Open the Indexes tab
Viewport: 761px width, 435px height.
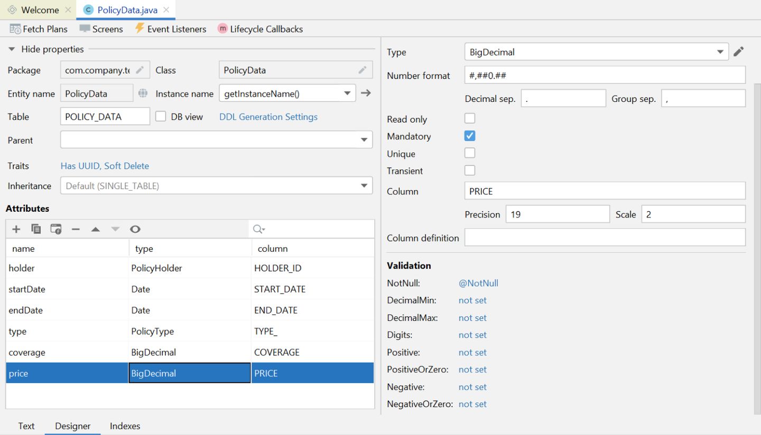coord(125,426)
